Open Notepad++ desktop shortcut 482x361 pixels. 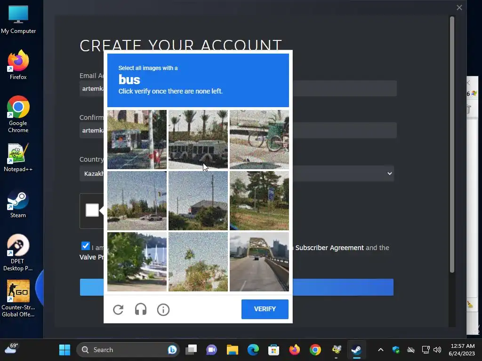coord(18,157)
